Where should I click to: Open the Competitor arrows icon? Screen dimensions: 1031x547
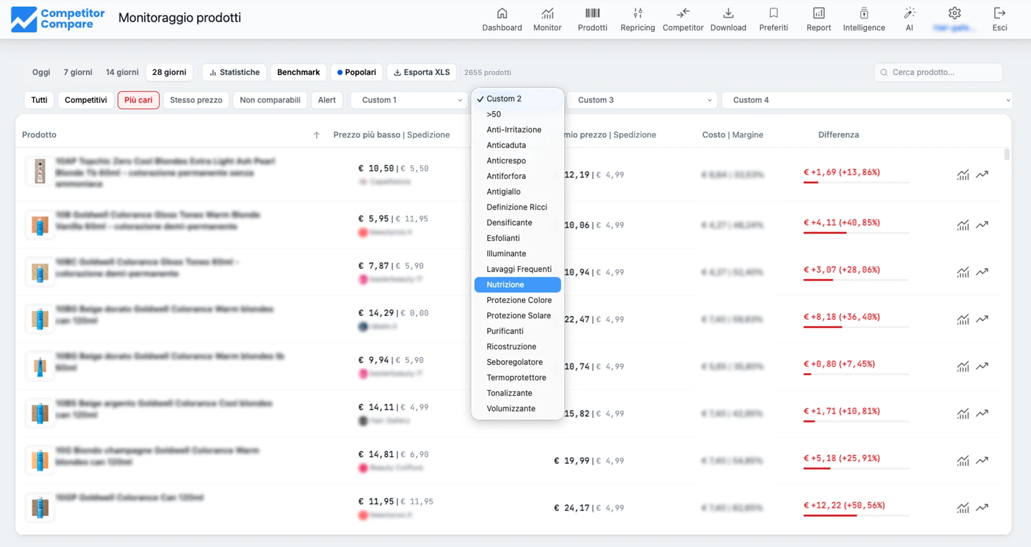[x=683, y=13]
